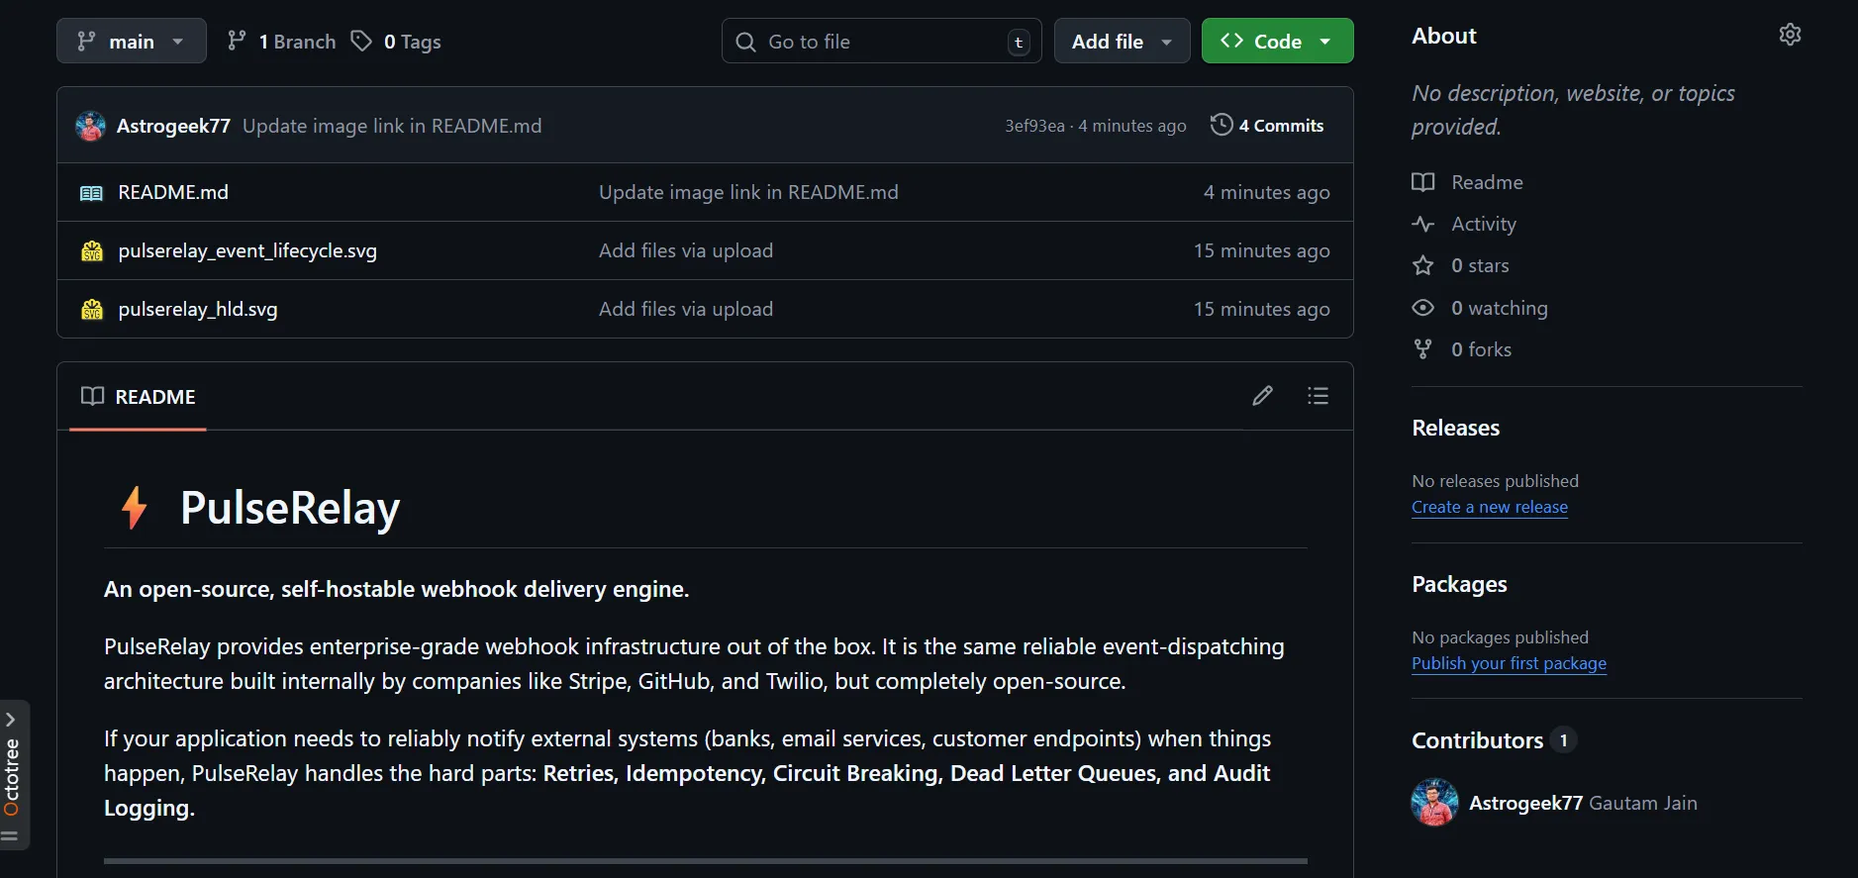Open Astrogeek77 Gautam Jain contributor profile
Image resolution: width=1858 pixels, height=878 pixels.
point(1583,803)
